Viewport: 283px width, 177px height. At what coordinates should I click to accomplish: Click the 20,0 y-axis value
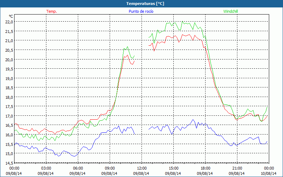[10, 59]
